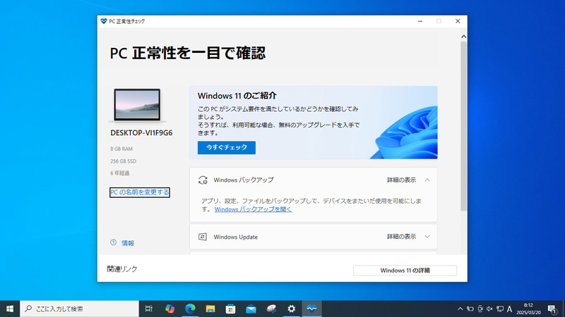
Task: Open the clock and date panel
Action: click(x=528, y=309)
